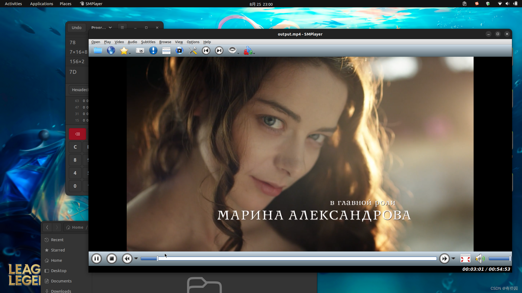
Task: Open the calculator hamburger menu
Action: click(x=122, y=28)
